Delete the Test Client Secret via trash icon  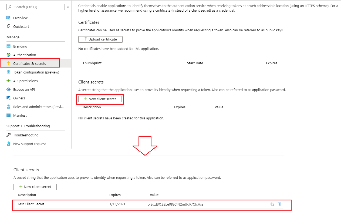pyautogui.click(x=279, y=204)
